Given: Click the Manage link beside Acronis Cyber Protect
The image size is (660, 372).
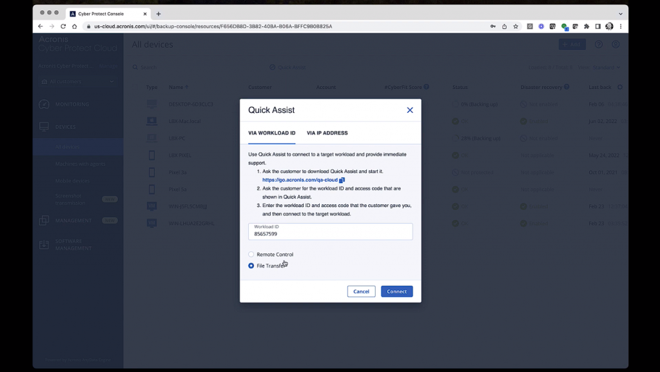Looking at the screenshot, I should (x=108, y=66).
